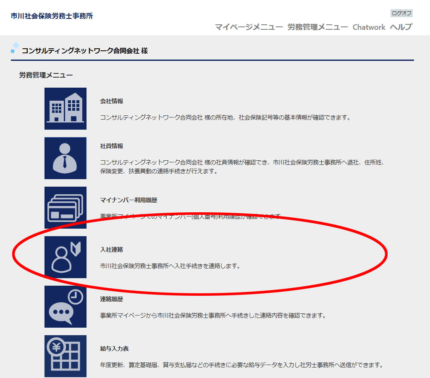Click the speech bubble with clock icon
This screenshot has height=378, width=430.
66,306
